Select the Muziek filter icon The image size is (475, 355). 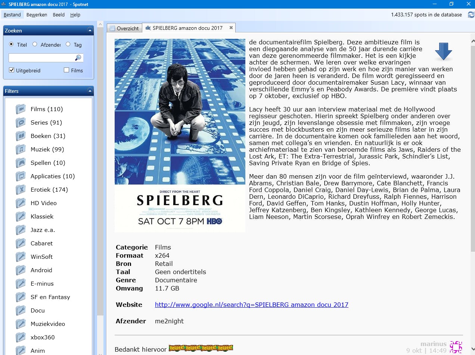[21, 149]
